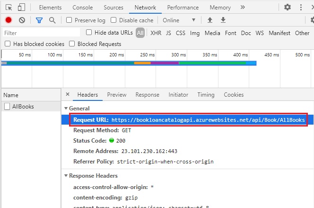This screenshot has width=314, height=208.
Task: Filter requests by Doc type
Action: [x=246, y=33]
